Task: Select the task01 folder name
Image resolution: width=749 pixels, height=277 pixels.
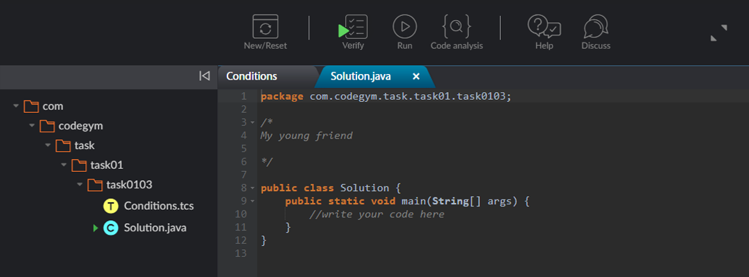Action: click(107, 165)
